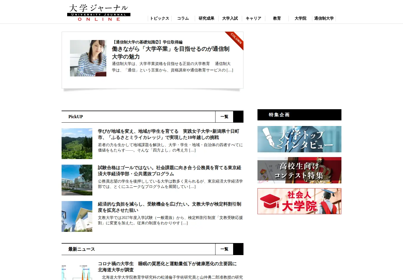Click the 特集企画 sidebar heading
Screen dimensions: 403x280
279,115
